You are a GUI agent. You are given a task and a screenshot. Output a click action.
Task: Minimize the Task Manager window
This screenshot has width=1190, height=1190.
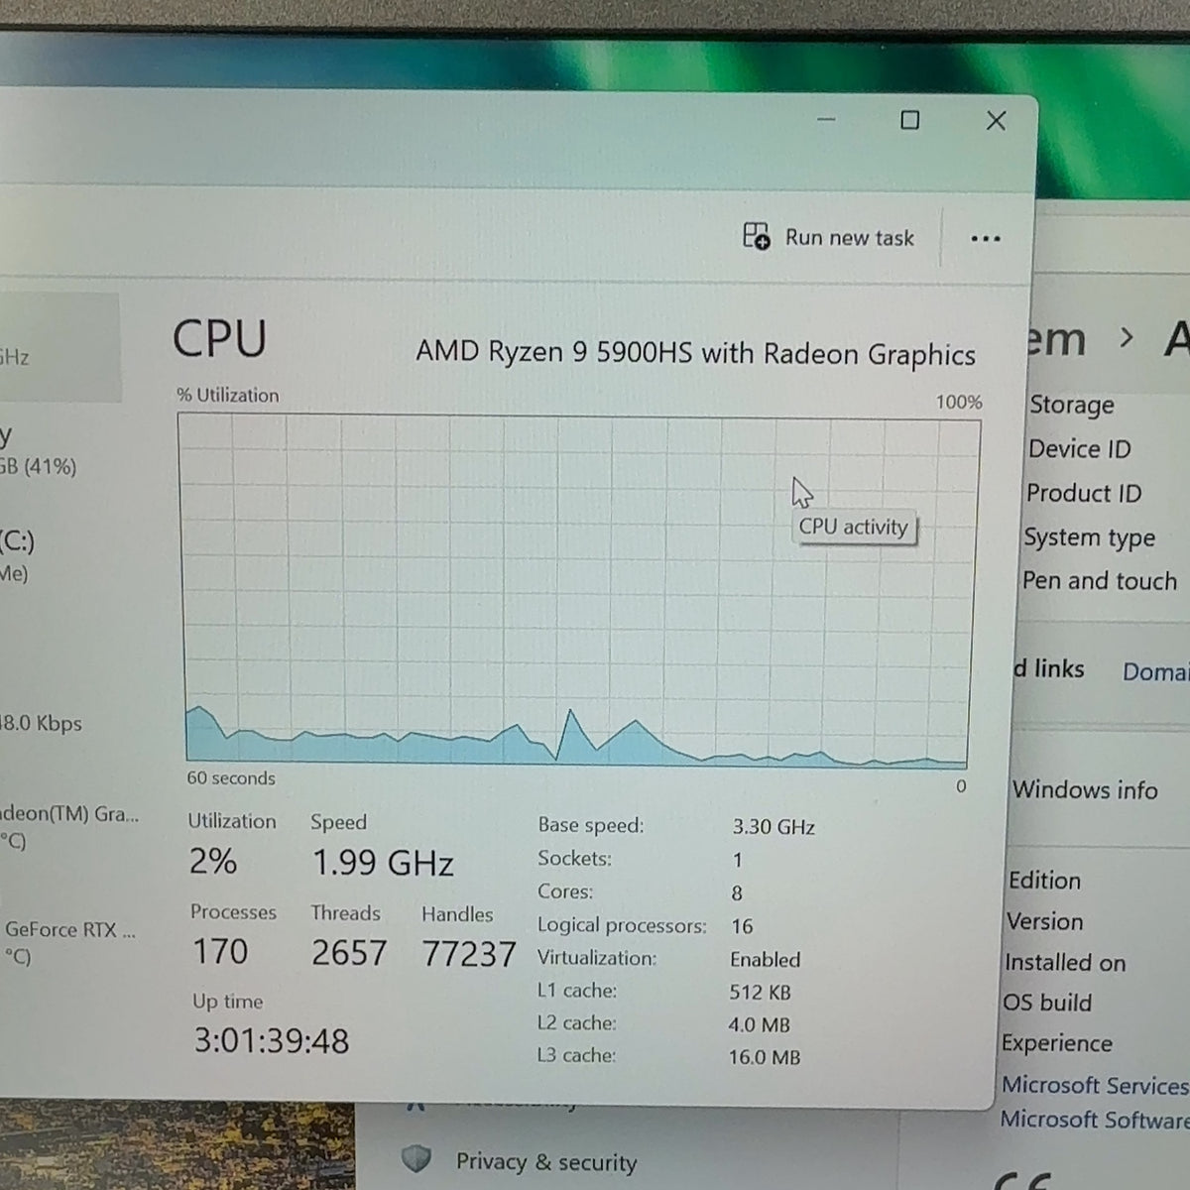coord(826,119)
